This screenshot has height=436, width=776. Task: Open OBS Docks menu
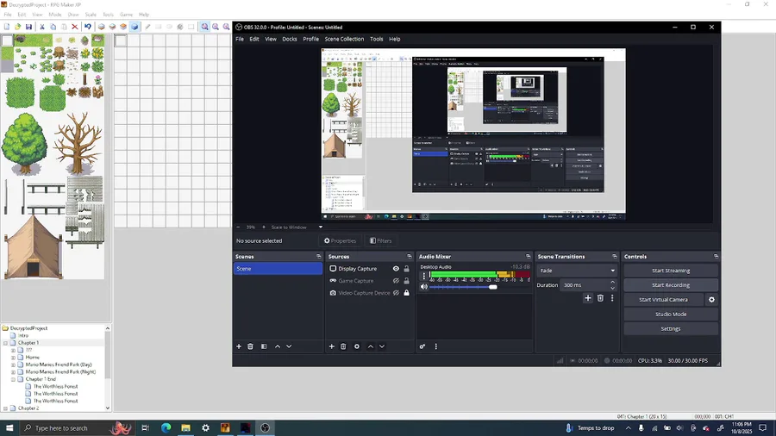(x=290, y=39)
